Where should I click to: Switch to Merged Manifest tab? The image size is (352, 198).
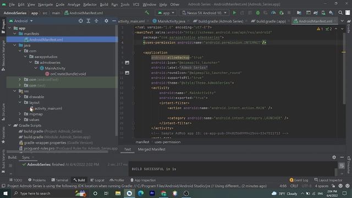tap(152, 149)
